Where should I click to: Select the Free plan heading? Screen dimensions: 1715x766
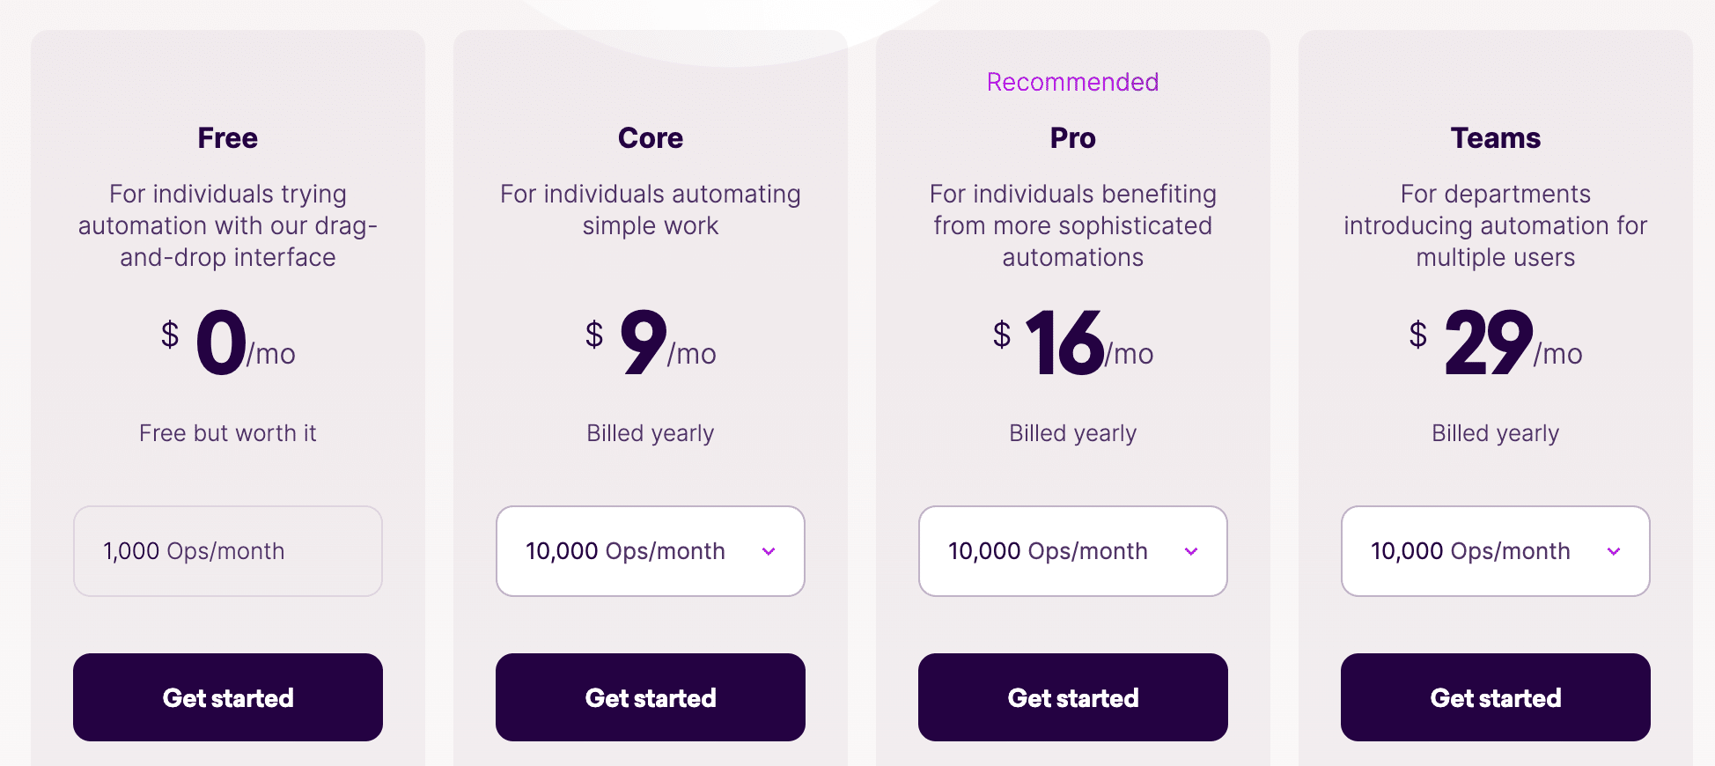tap(227, 137)
